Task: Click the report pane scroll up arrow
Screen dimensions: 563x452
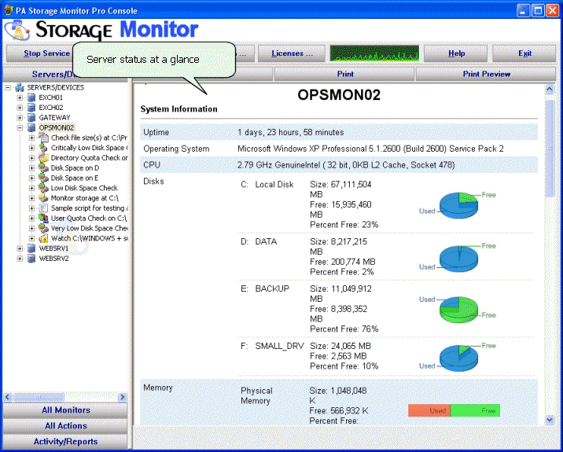Action: (550, 89)
